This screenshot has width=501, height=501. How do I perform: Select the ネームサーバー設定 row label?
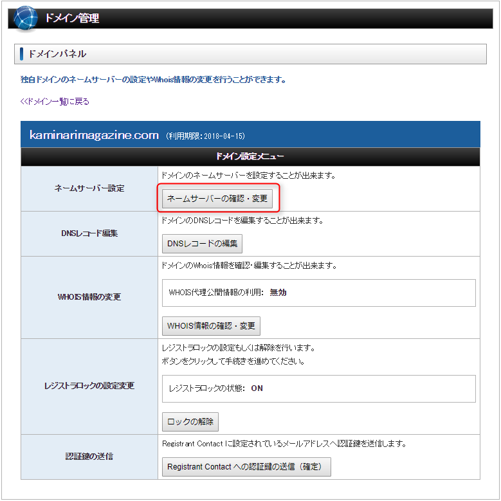(89, 188)
